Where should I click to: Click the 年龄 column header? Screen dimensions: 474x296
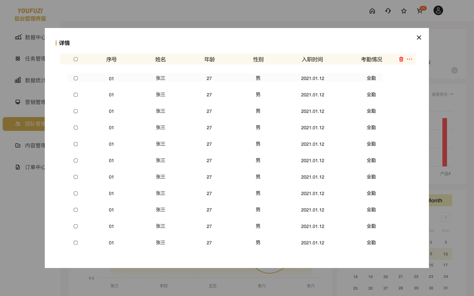[x=209, y=59]
